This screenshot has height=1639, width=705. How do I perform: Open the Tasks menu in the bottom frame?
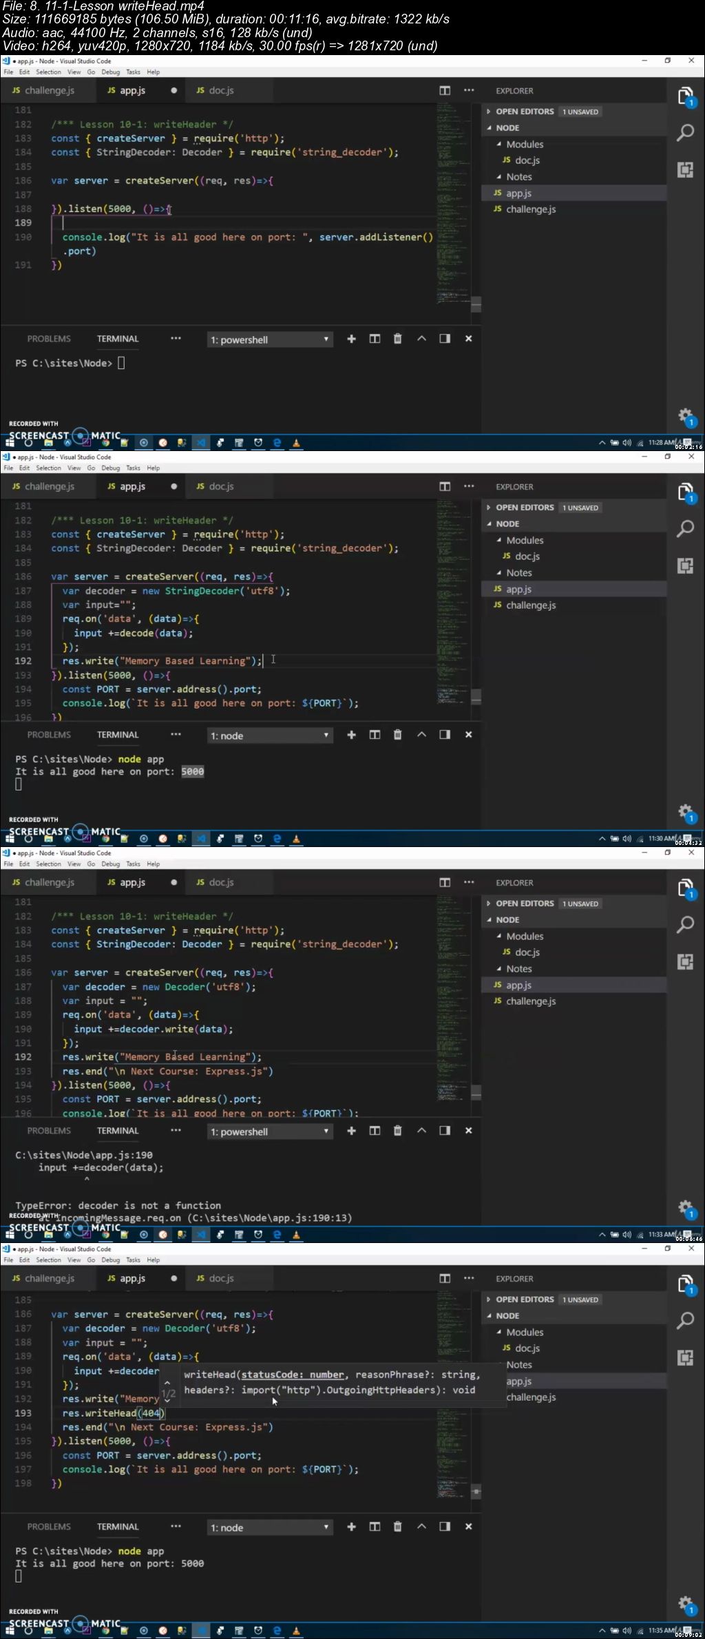tap(133, 1260)
